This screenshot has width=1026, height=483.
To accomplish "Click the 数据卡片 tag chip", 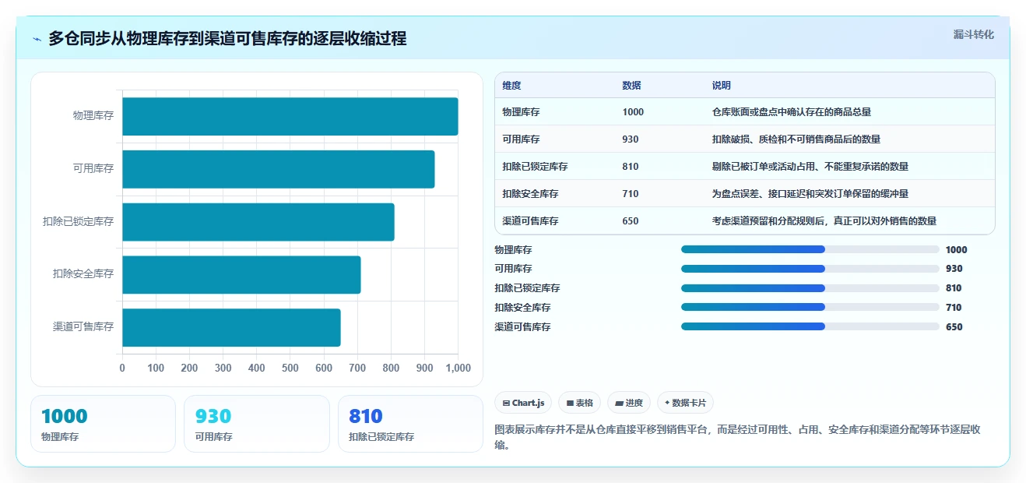I will tap(685, 403).
